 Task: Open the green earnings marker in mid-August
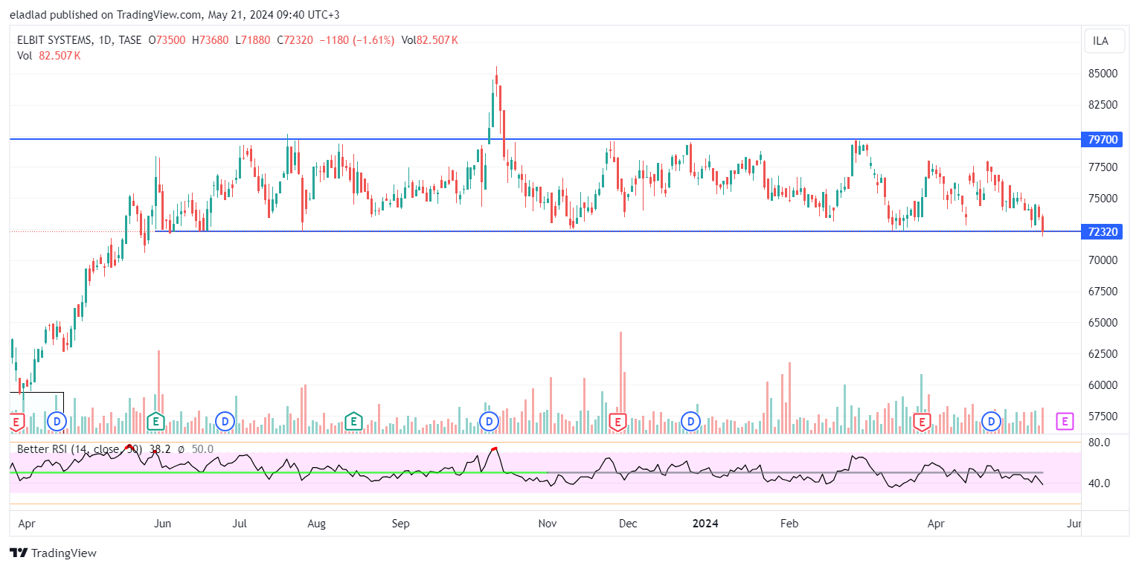(353, 422)
